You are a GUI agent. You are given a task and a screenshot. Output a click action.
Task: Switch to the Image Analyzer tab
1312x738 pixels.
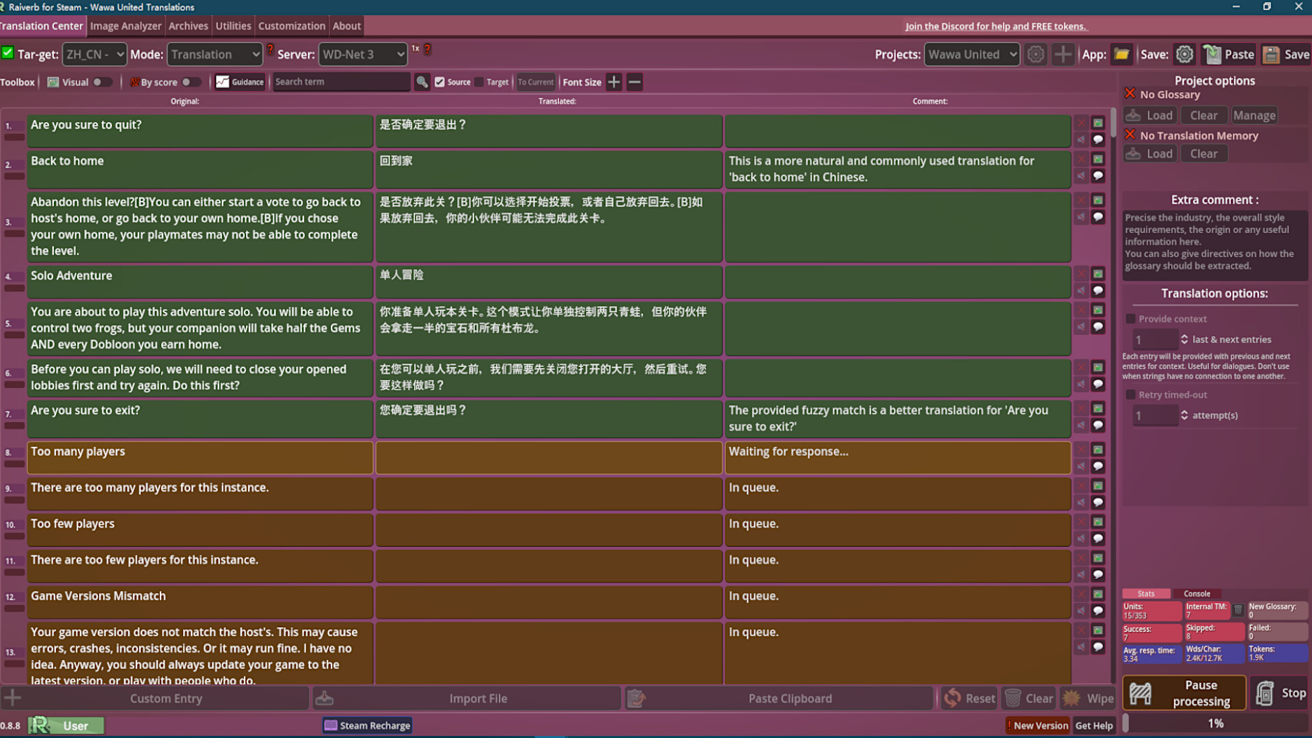[x=126, y=26]
